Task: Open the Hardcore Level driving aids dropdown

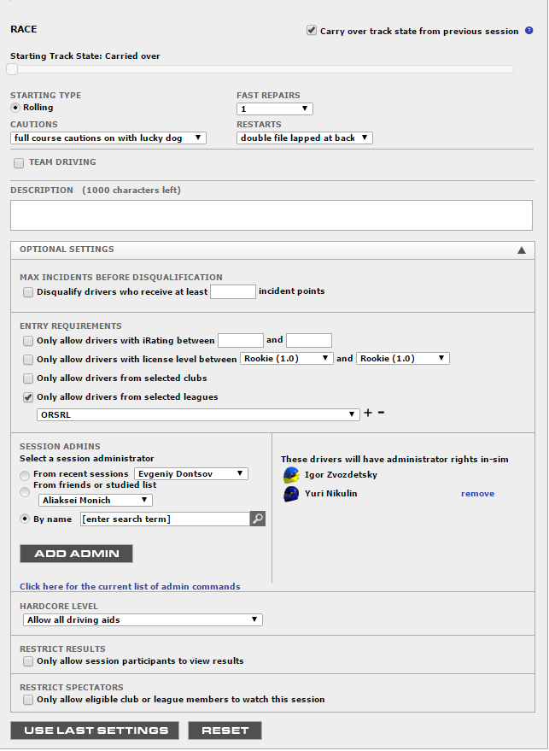Action: (142, 620)
